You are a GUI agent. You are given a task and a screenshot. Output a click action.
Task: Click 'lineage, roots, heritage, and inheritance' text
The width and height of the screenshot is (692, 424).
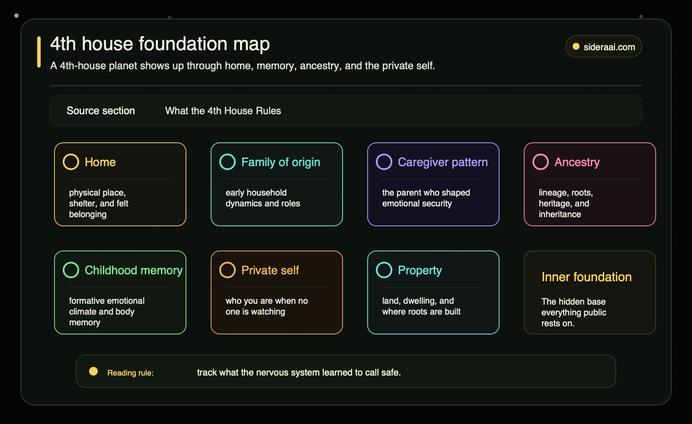[x=566, y=203]
